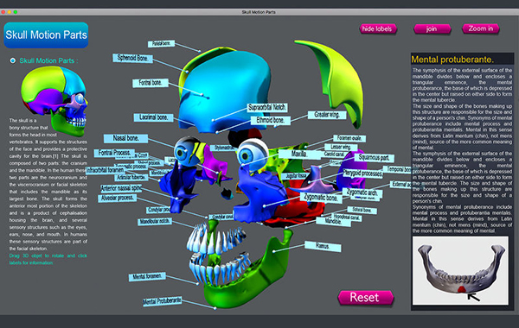Click the Mental protuberante heading
Image resolution: width=519 pixels, height=328 pixels.
click(452, 60)
